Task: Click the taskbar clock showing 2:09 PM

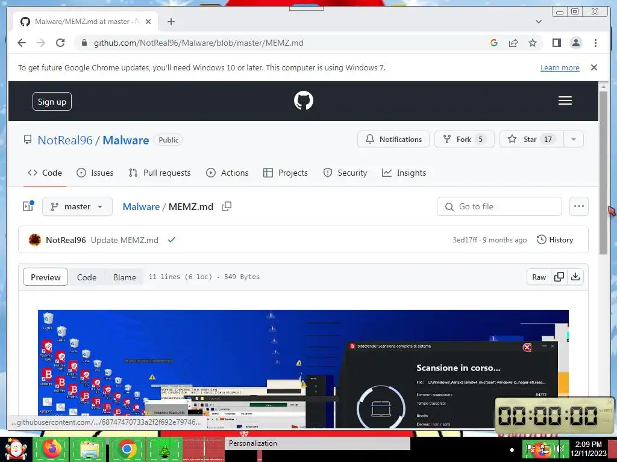Action: coord(588,448)
